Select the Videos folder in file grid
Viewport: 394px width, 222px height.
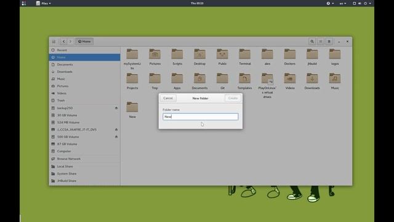coord(290,78)
